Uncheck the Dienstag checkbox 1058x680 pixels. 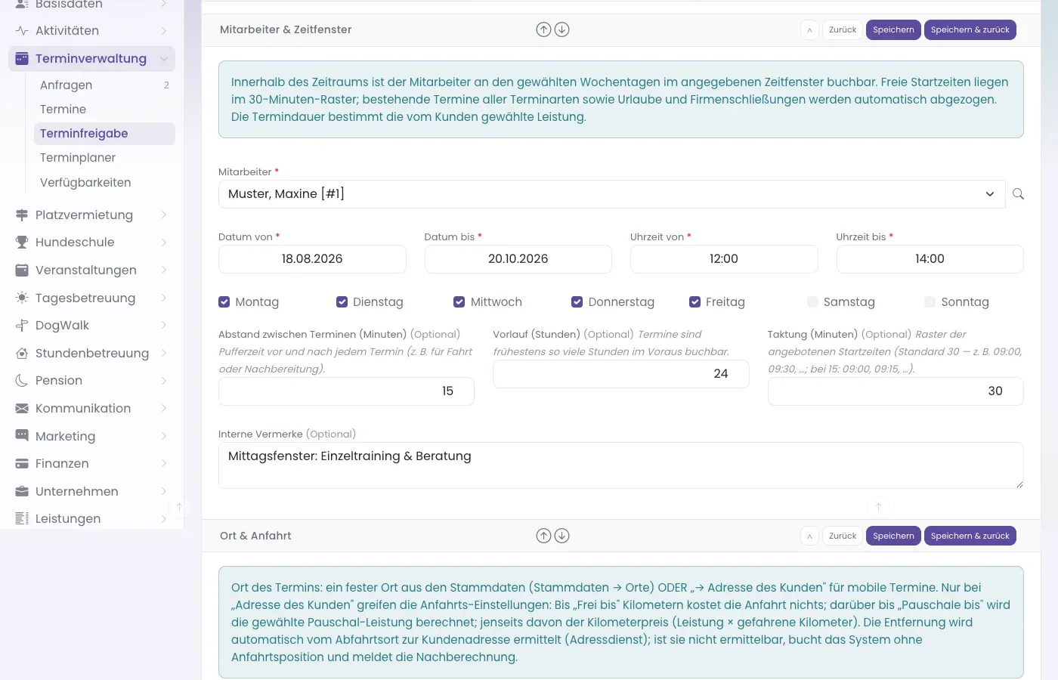342,302
